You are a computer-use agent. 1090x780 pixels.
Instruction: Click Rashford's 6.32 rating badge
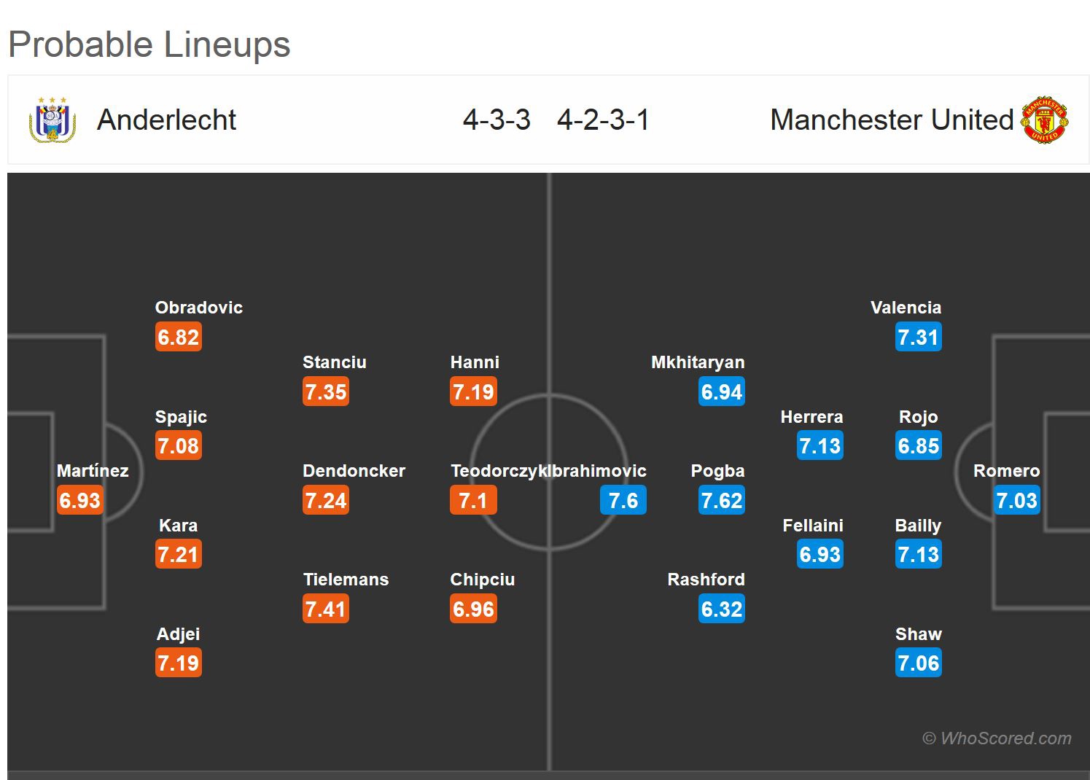721,609
